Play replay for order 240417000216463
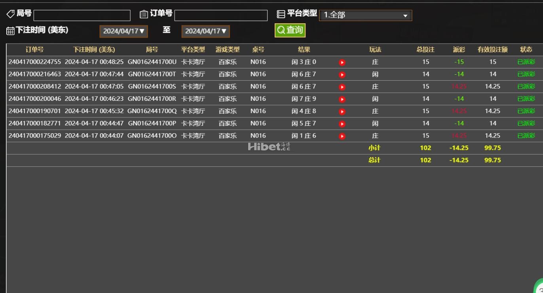This screenshot has height=293, width=543. [x=342, y=74]
